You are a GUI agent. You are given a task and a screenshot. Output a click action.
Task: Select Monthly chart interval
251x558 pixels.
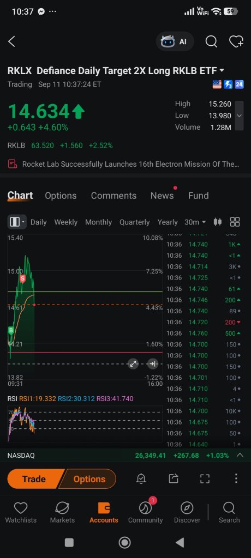(x=98, y=222)
